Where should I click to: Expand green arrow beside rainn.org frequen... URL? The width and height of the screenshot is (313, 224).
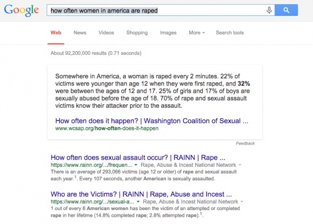(x=136, y=165)
